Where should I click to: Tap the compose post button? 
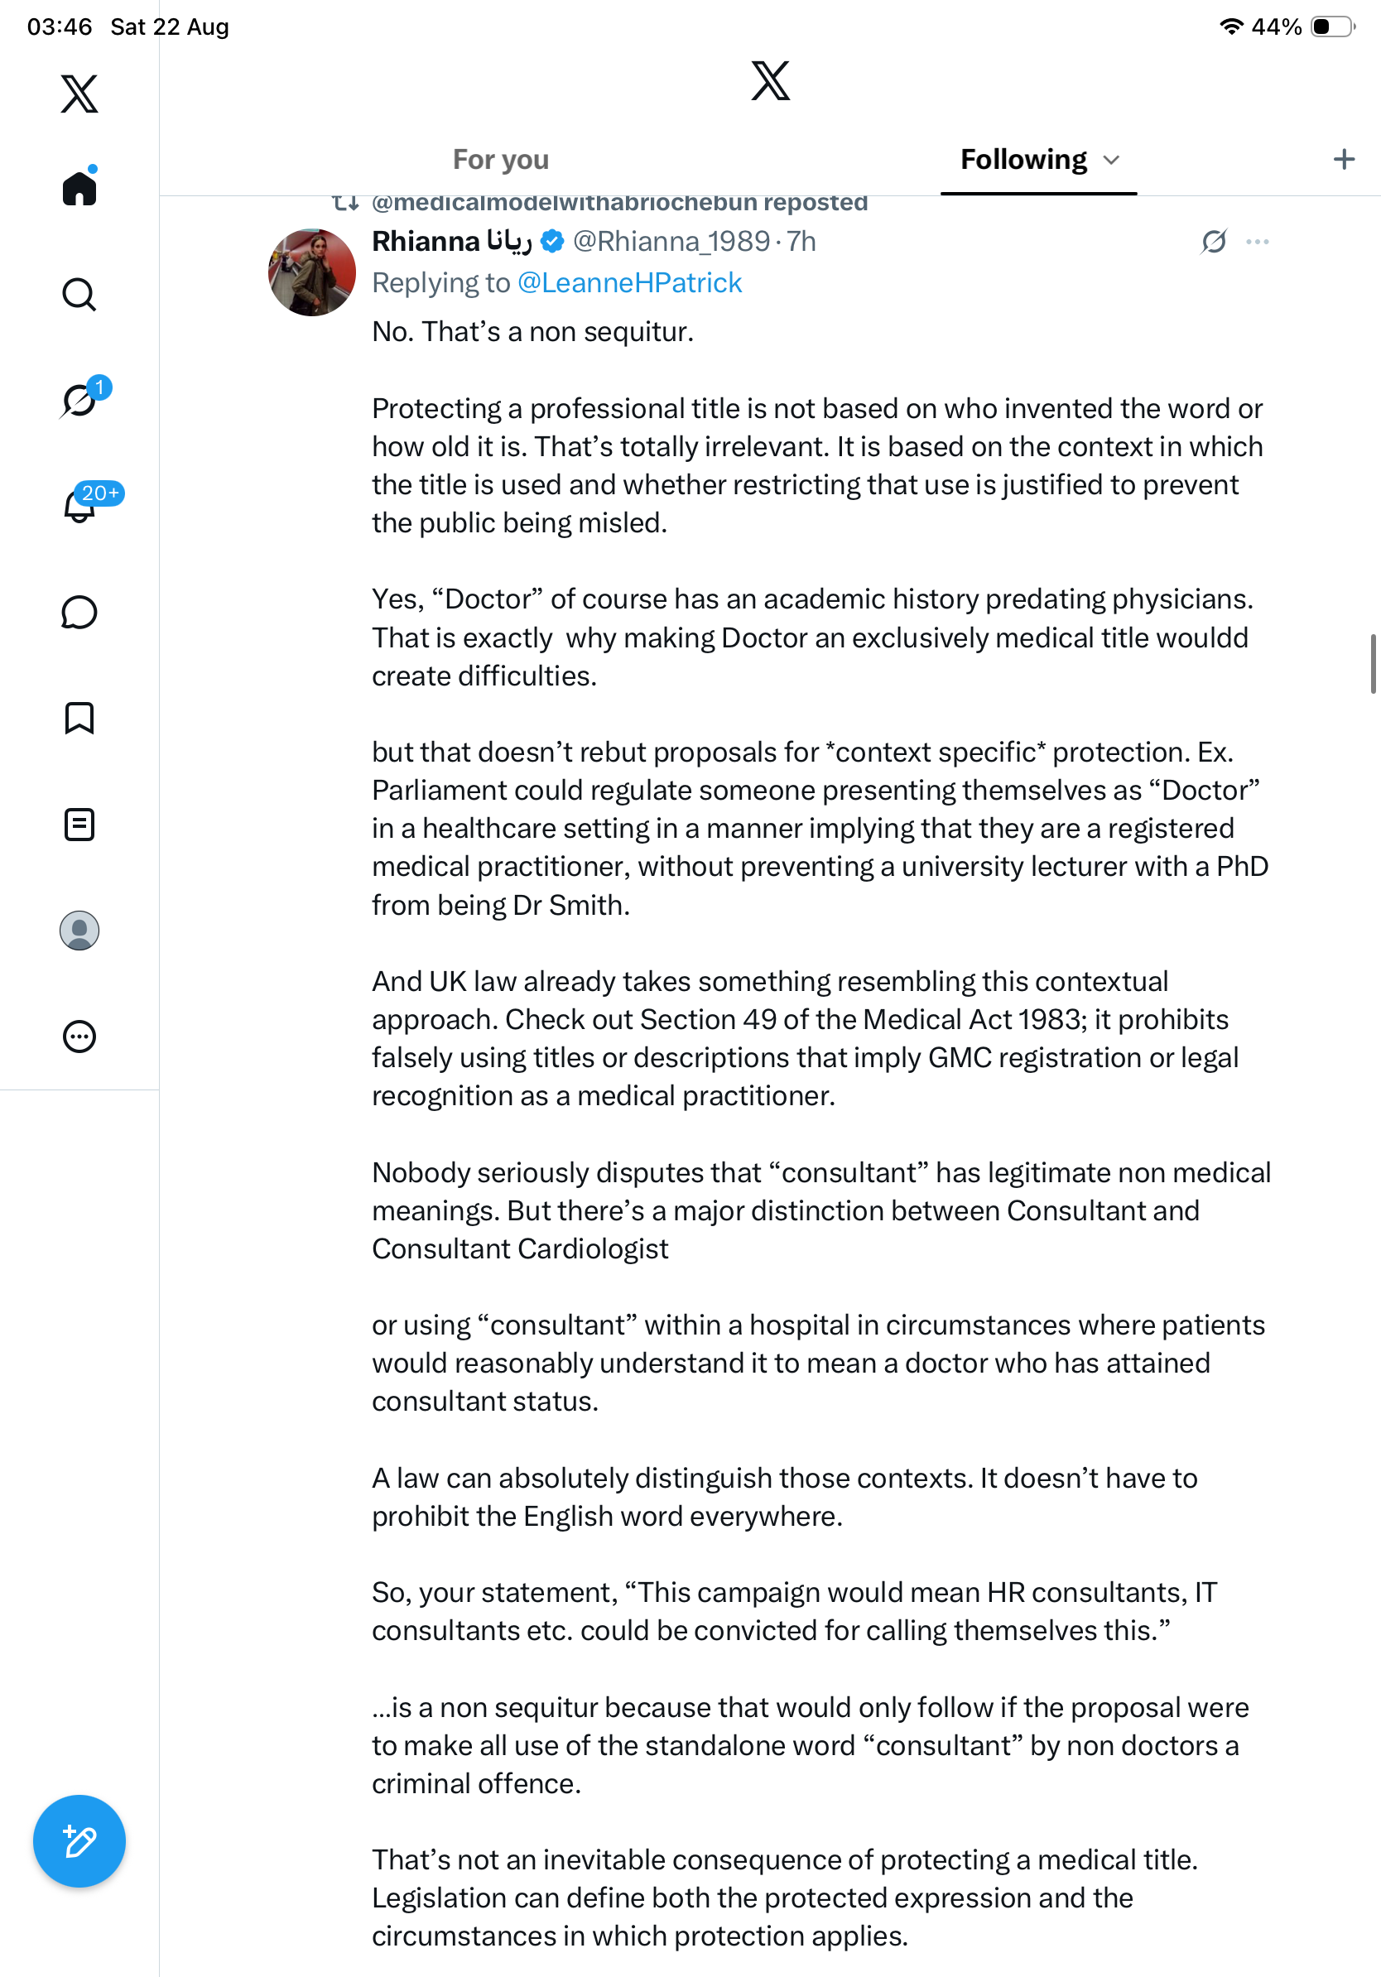79,1841
